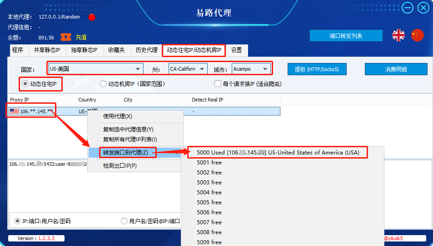Viewport: 433px width, 246px height.
Task: Open the 历史代理 tab
Action: point(146,50)
